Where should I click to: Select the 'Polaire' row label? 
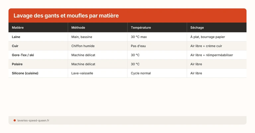[x=17, y=64]
